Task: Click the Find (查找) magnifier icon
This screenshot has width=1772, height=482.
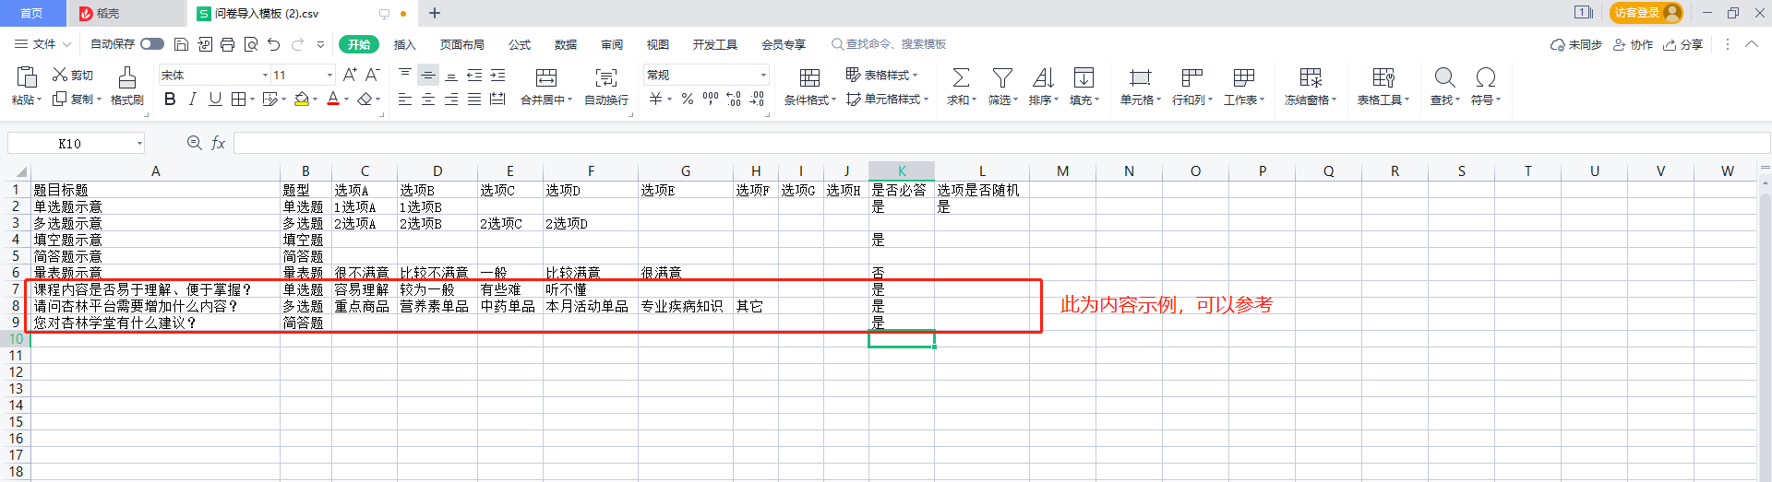Action: click(1444, 77)
